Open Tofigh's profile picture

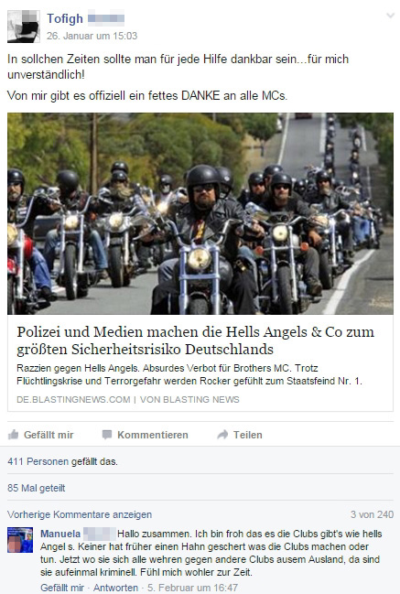point(24,27)
